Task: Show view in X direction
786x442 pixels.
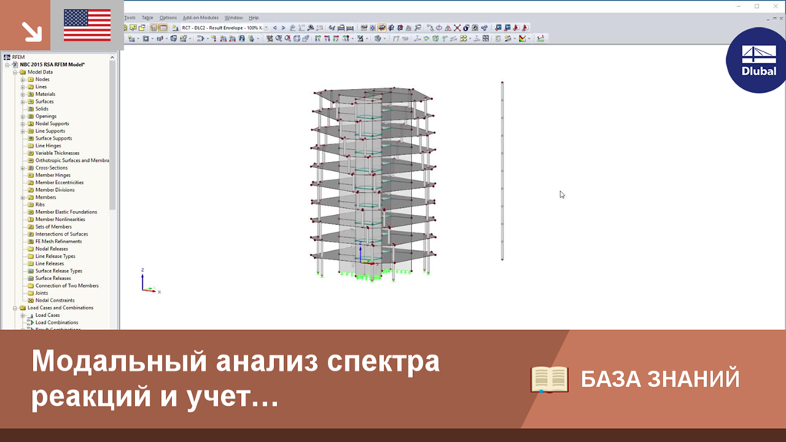Action: pyautogui.click(x=318, y=38)
